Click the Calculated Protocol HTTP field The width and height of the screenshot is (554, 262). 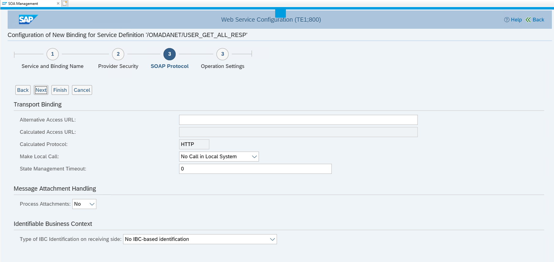point(194,144)
